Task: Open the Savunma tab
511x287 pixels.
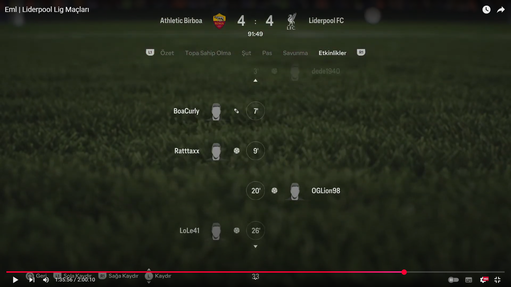Action: pyautogui.click(x=295, y=53)
